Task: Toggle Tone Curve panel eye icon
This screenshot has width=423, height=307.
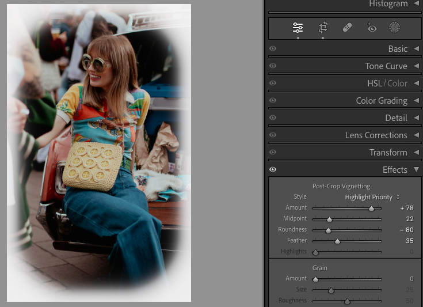Action: pyautogui.click(x=273, y=66)
